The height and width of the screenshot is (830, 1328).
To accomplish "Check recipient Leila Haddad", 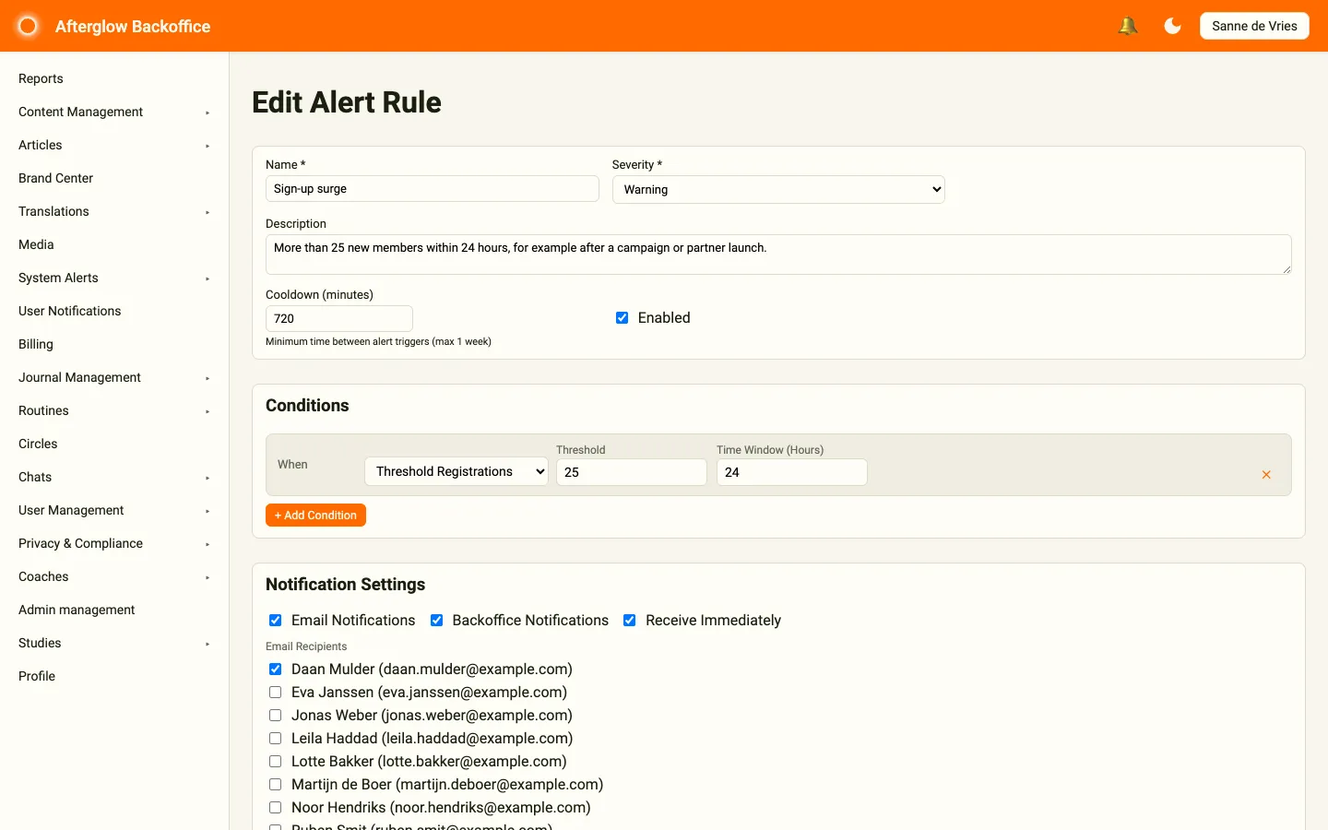I will click(x=275, y=739).
